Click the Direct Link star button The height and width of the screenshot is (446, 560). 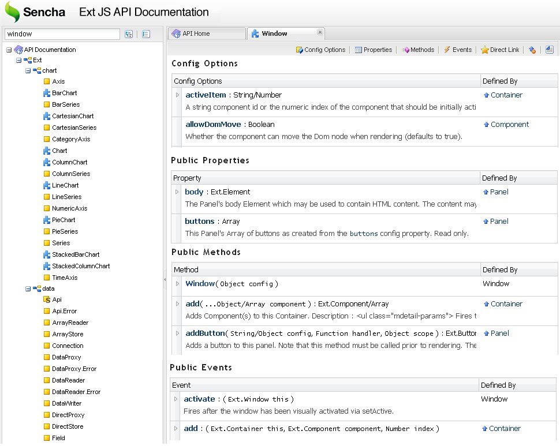click(500, 50)
